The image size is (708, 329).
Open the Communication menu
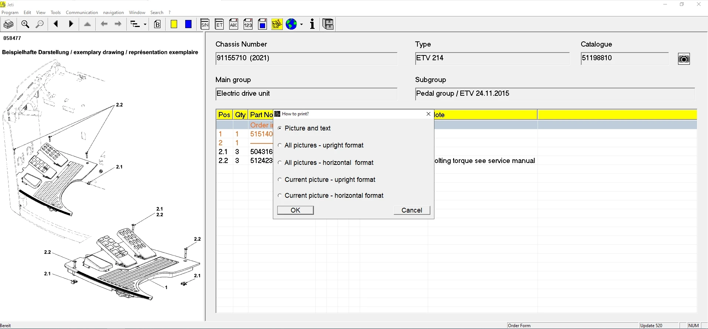point(82,13)
